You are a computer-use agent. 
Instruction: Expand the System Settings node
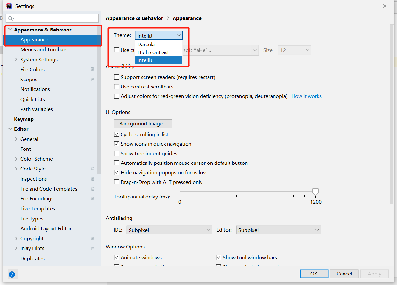(16, 59)
